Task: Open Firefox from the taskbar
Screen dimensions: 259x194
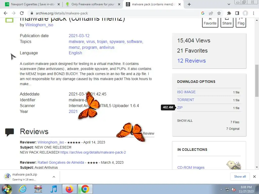Action: (70, 189)
